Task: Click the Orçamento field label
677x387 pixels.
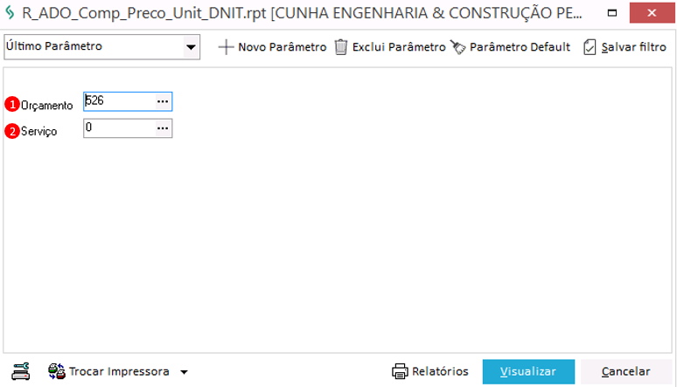Action: tap(47, 106)
